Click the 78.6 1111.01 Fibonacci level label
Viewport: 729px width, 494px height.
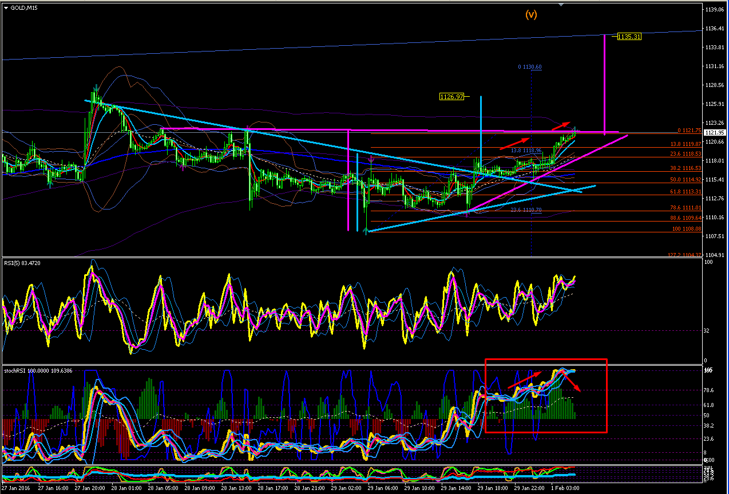click(x=687, y=208)
